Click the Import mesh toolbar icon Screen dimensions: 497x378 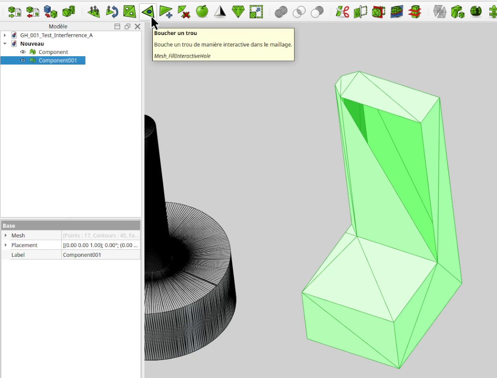click(x=14, y=12)
